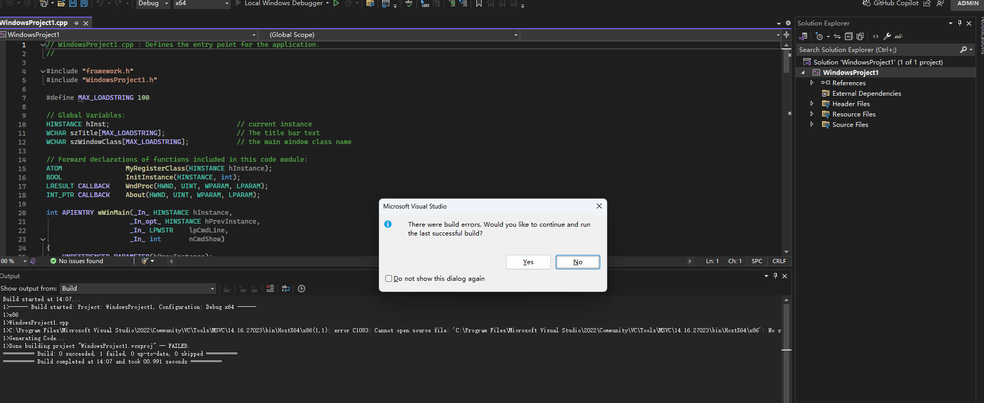Viewport: 984px width, 403px height.
Task: Open the 'Show output from' Build dropdown
Action: [x=138, y=289]
